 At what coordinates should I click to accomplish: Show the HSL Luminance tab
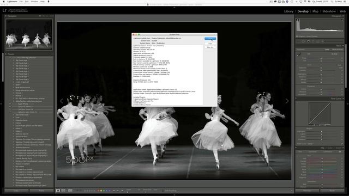[328, 152]
